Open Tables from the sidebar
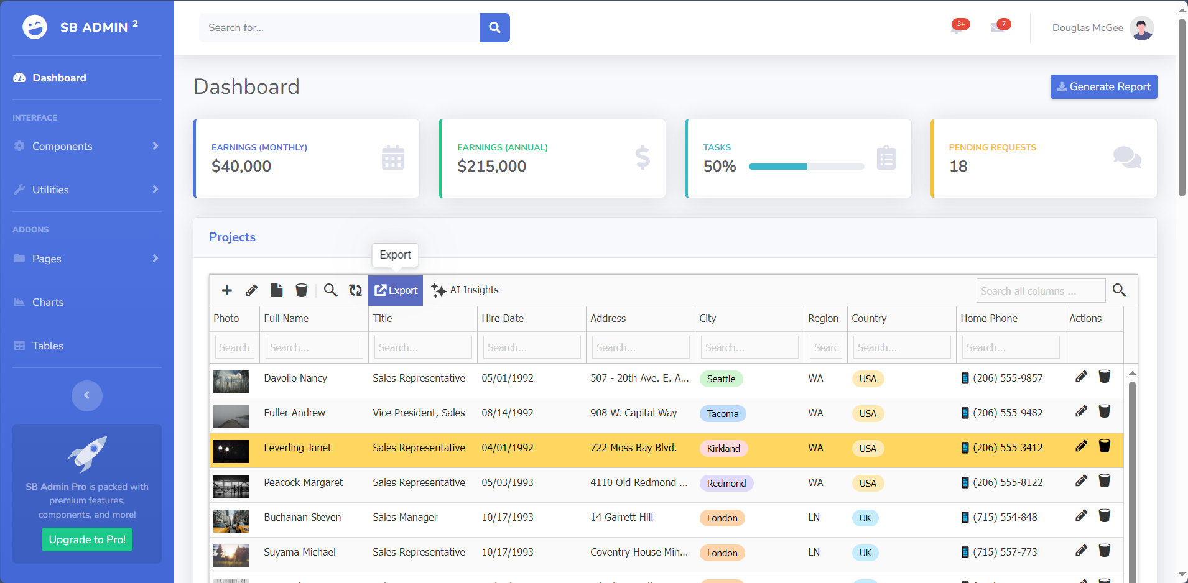This screenshot has width=1188, height=583. (48, 346)
